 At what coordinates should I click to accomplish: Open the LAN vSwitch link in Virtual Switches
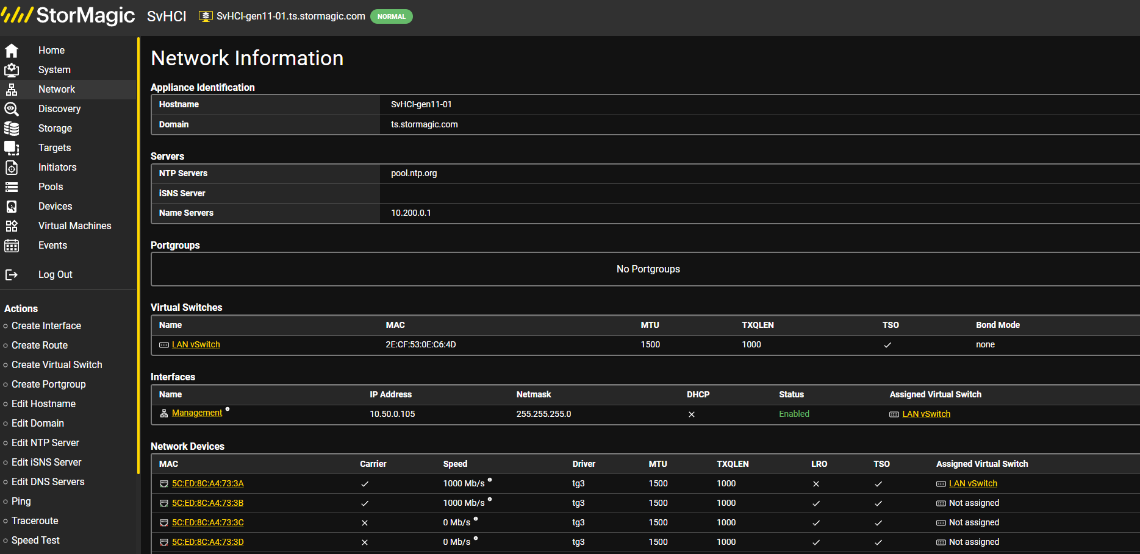[196, 344]
